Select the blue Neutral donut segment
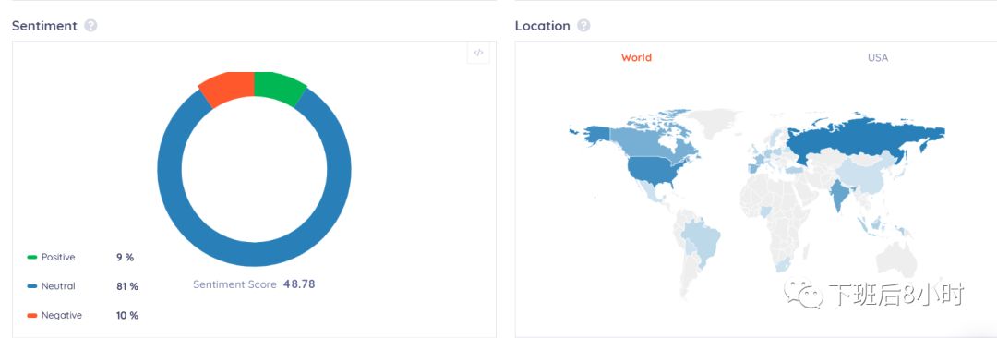This screenshot has height=338, width=997. [255, 253]
